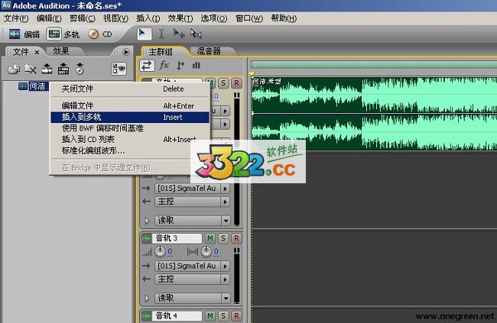Expand automation lanes triangle above 音轨 3

tap(147, 221)
